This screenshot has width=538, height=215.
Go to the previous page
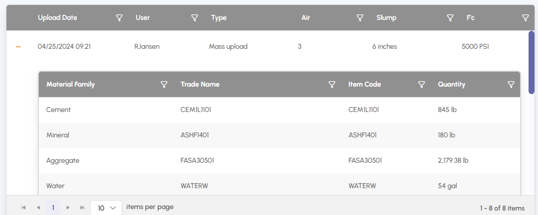(x=38, y=208)
